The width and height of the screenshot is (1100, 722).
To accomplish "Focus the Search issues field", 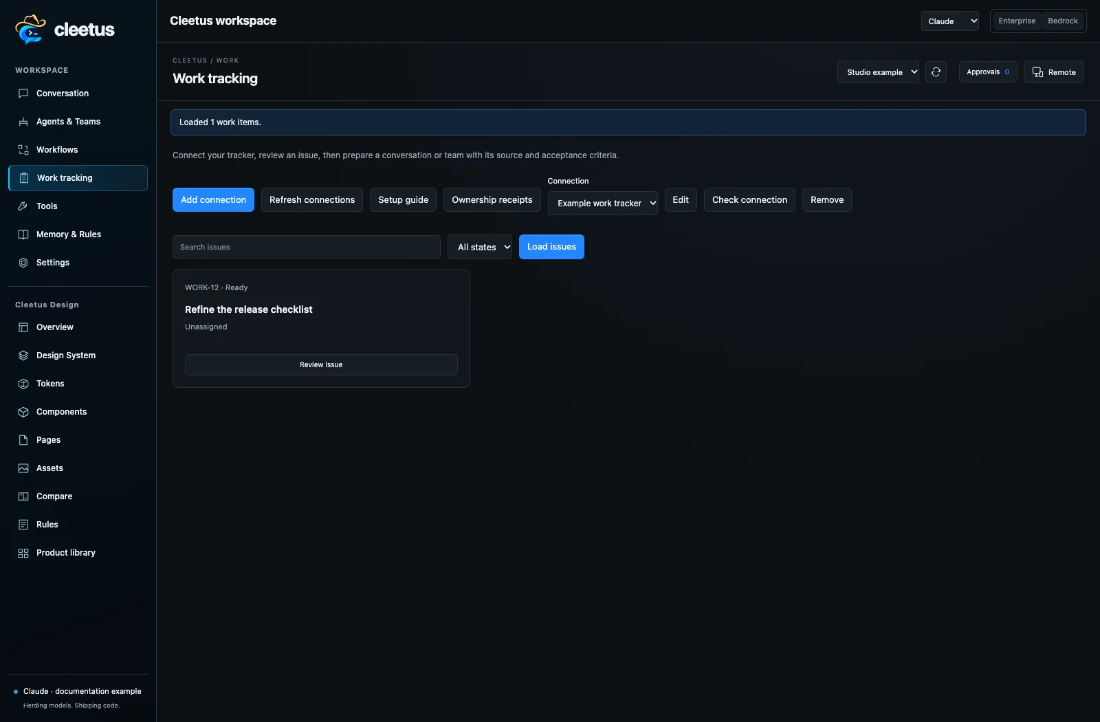I will (x=307, y=247).
